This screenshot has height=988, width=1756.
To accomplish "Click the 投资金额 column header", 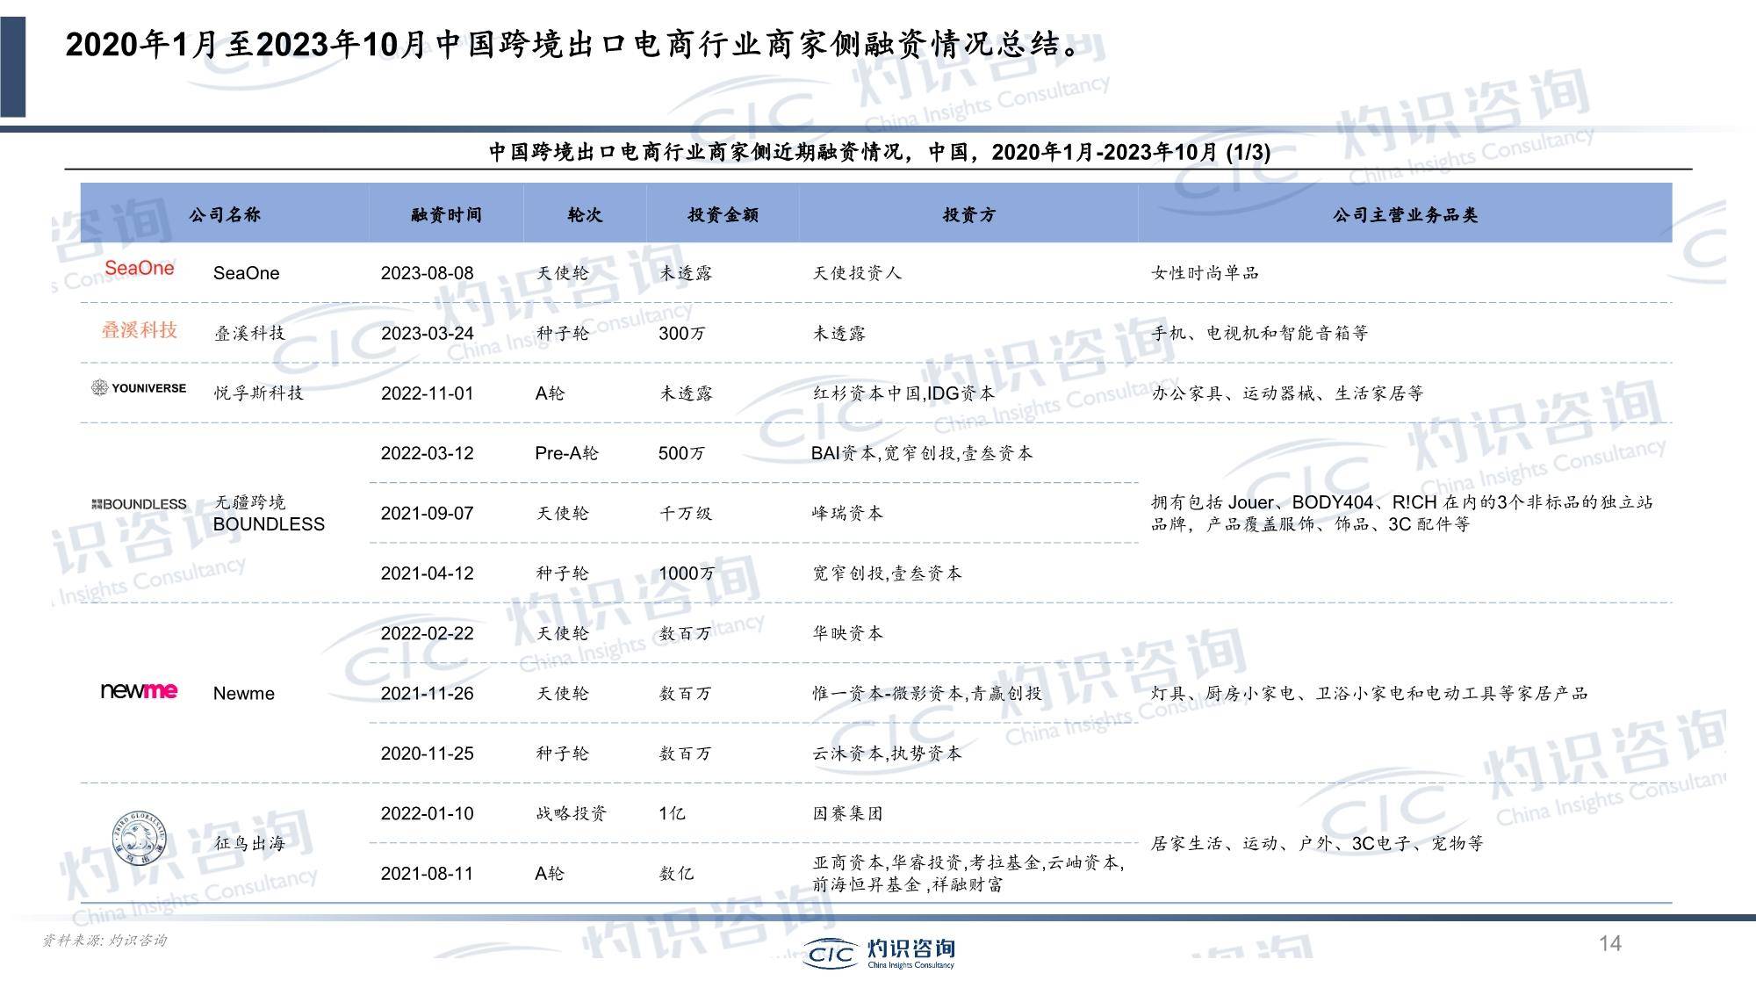I will point(723,214).
